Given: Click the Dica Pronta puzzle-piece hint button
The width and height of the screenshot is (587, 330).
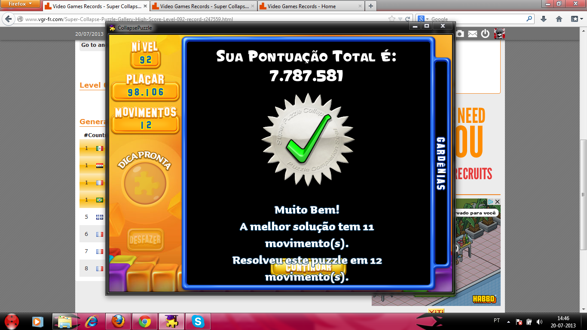Looking at the screenshot, I should [x=145, y=183].
